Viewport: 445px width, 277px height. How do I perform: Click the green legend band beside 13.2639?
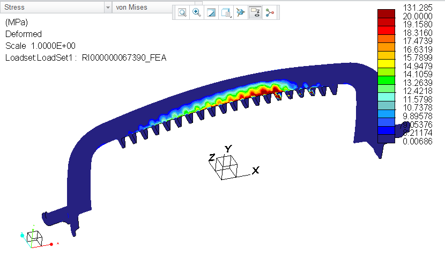(x=386, y=81)
